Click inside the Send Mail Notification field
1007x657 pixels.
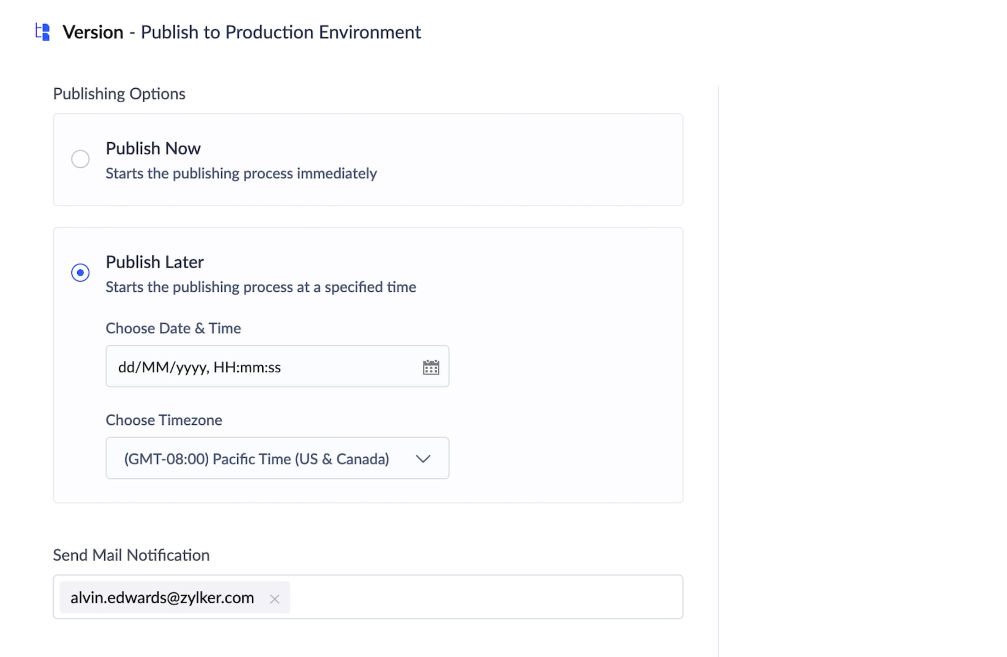[484, 597]
